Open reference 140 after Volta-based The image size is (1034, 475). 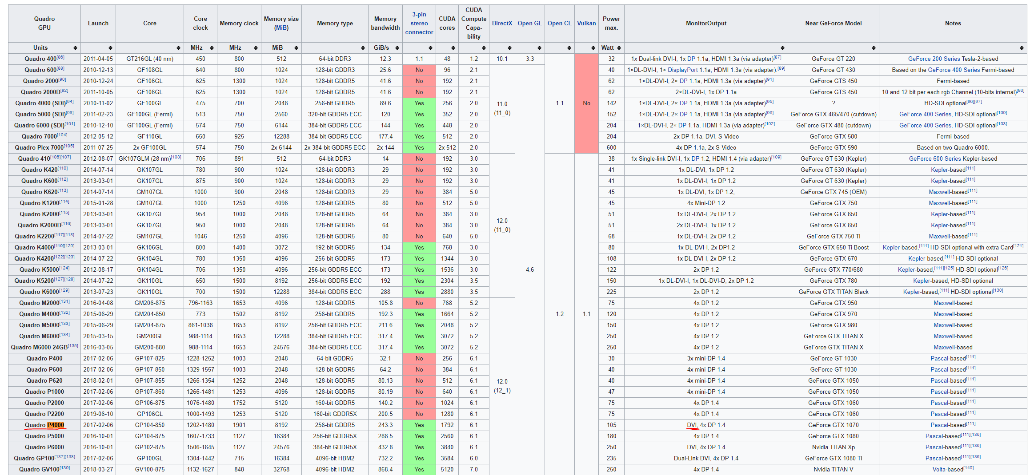coord(969,468)
